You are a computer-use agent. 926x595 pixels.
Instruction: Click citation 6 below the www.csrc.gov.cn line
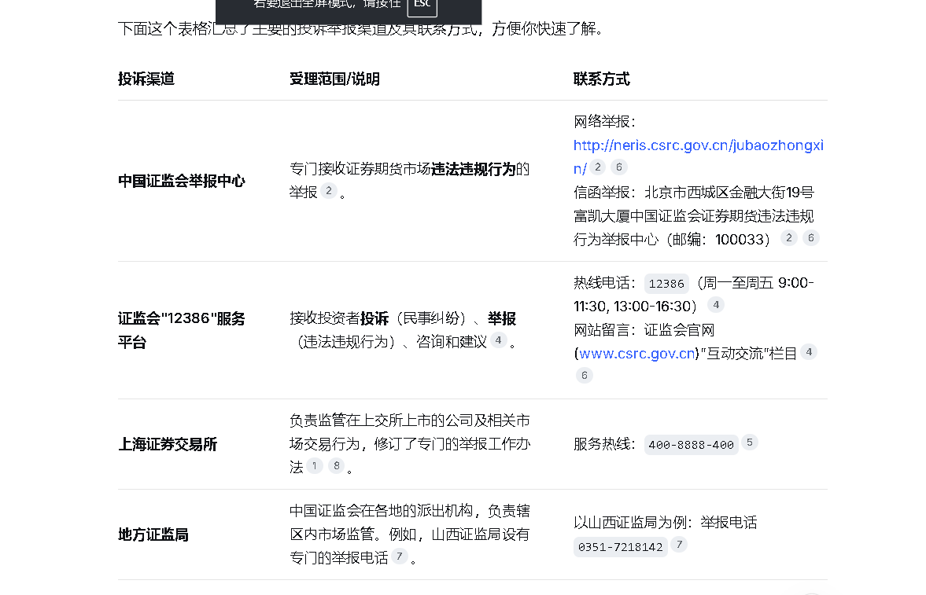coord(584,376)
